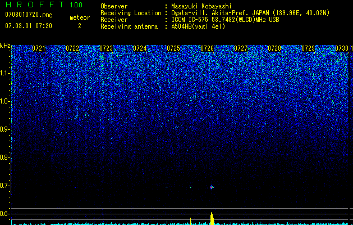Click the 1.0 kHz axis tick label
The height and width of the screenshot is (225, 353).
[4, 101]
